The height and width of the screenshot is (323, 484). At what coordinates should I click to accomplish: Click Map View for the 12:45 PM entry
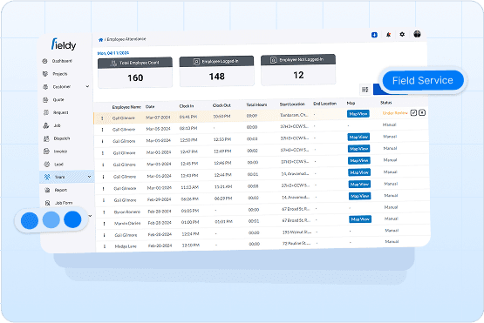click(x=359, y=160)
